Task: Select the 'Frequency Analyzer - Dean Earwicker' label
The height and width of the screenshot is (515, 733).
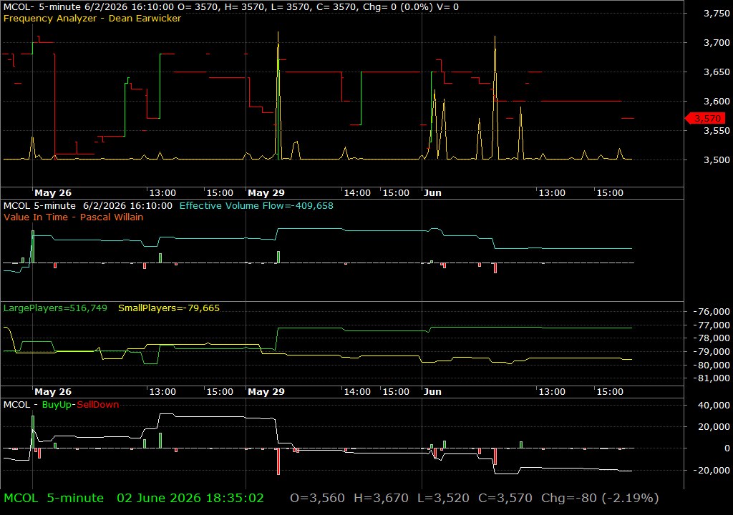Action: coord(92,18)
